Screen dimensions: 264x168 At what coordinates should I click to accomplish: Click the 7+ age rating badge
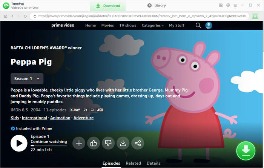pyautogui.click(x=86, y=110)
